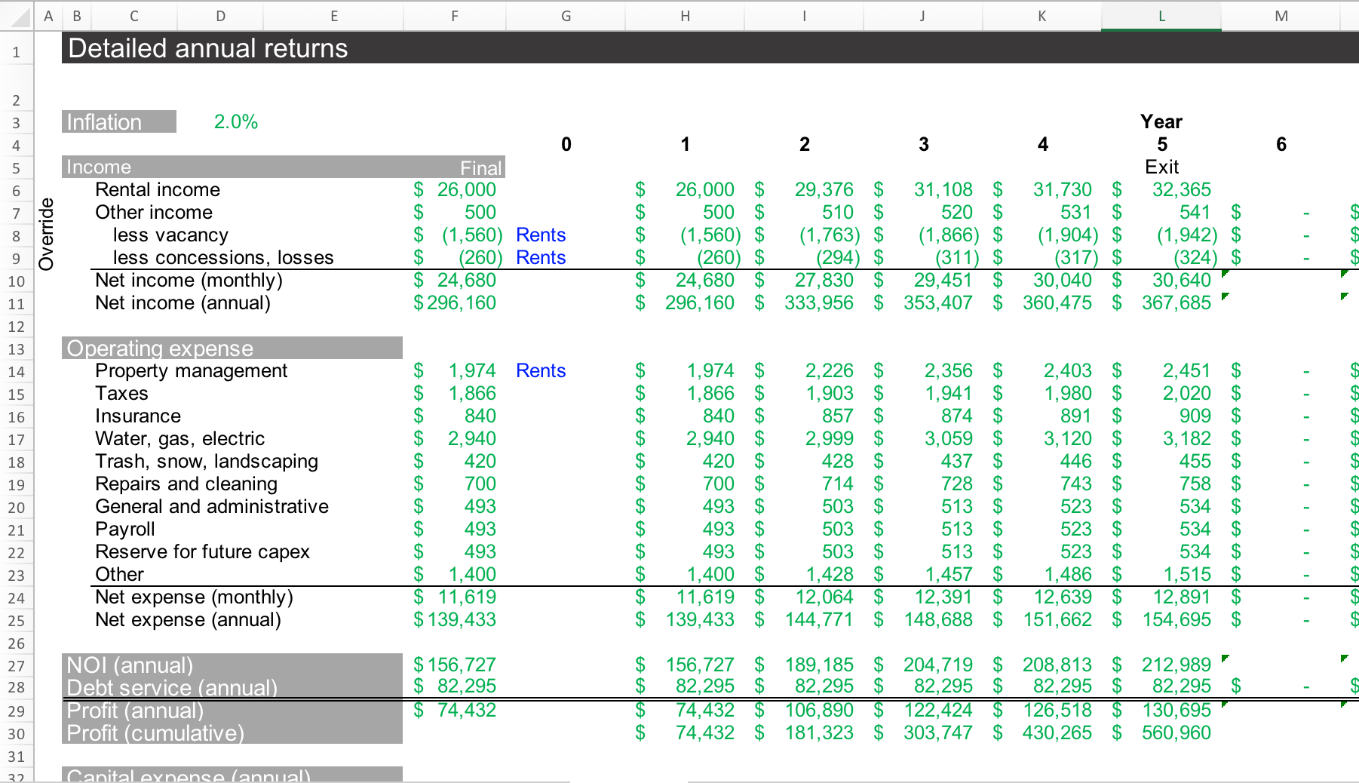Screen dimensions: 1359x783
Task: Click year 2 rental income 29,376
Action: point(824,189)
